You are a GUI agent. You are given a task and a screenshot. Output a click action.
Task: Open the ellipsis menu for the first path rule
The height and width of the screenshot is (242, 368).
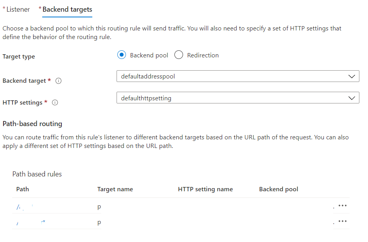(x=342, y=206)
